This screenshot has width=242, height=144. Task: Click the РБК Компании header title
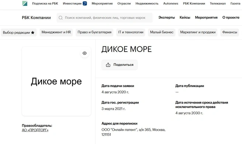(x=36, y=18)
